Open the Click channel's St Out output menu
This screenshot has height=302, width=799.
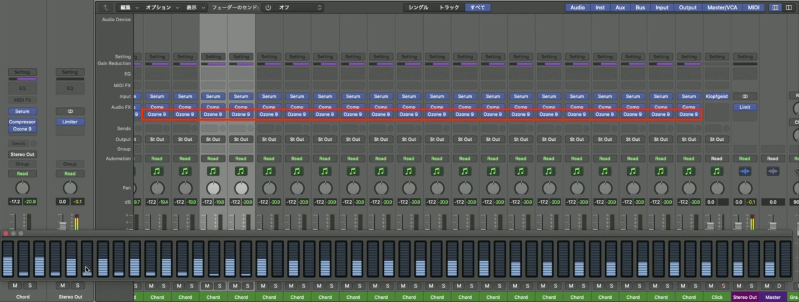[x=717, y=139]
